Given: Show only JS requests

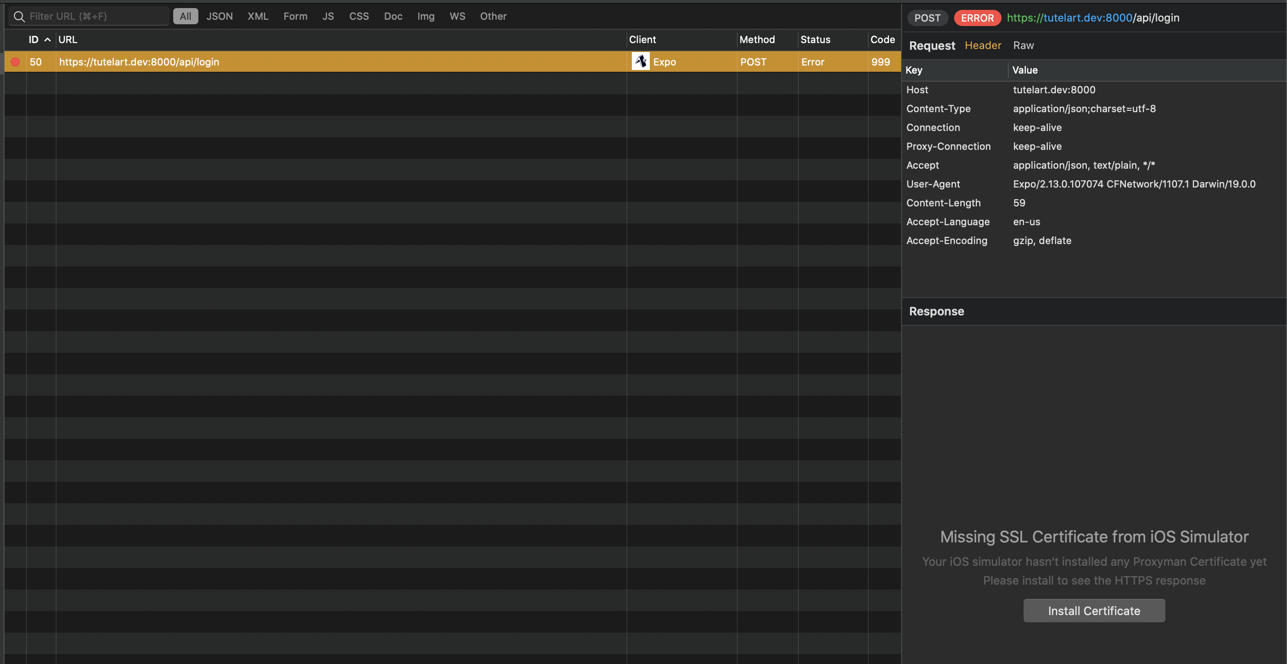Looking at the screenshot, I should click(x=328, y=17).
